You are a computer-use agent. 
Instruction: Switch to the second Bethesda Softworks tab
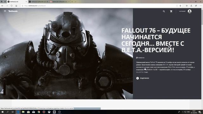pyautogui.click(x=39, y=2)
